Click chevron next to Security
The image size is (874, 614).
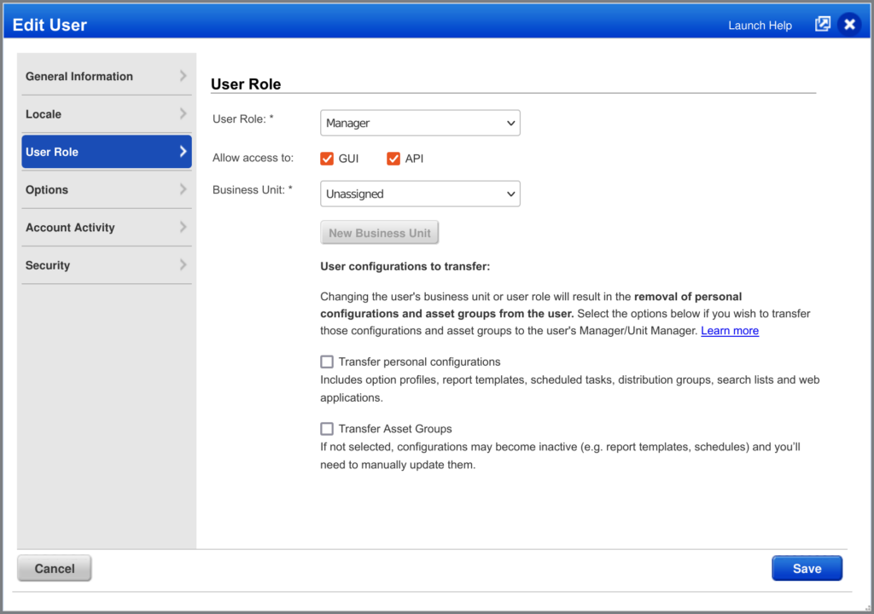[183, 264]
